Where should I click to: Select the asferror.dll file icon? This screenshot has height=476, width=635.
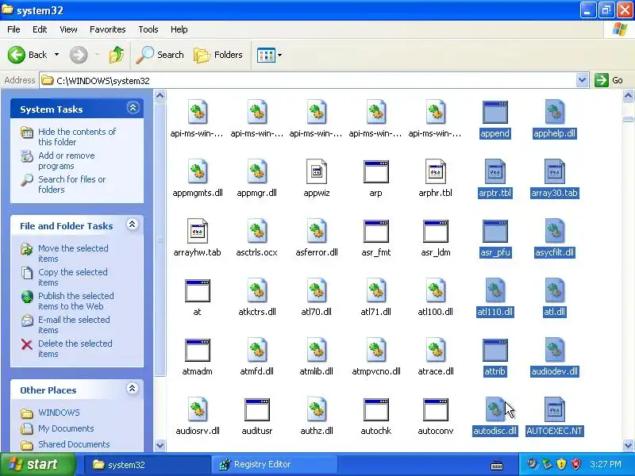pyautogui.click(x=316, y=231)
